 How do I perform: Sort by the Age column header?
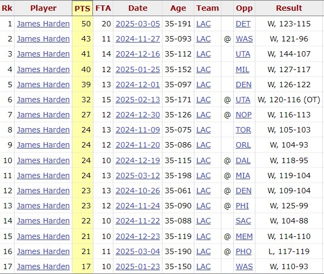point(178,8)
